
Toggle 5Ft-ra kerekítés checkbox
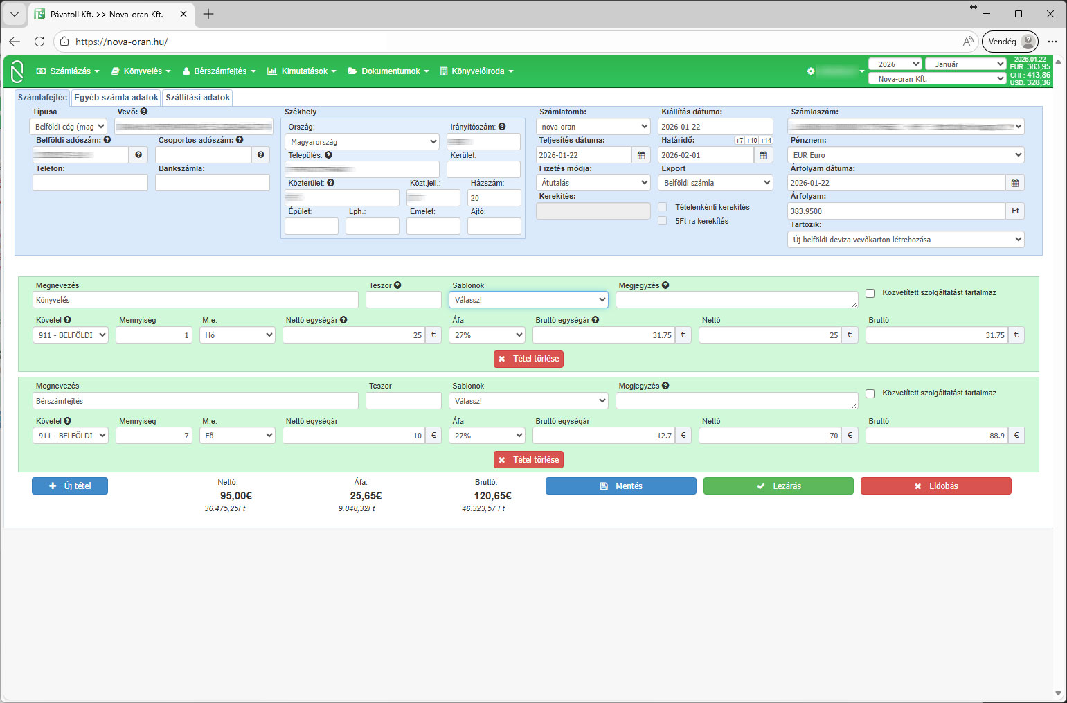[663, 221]
